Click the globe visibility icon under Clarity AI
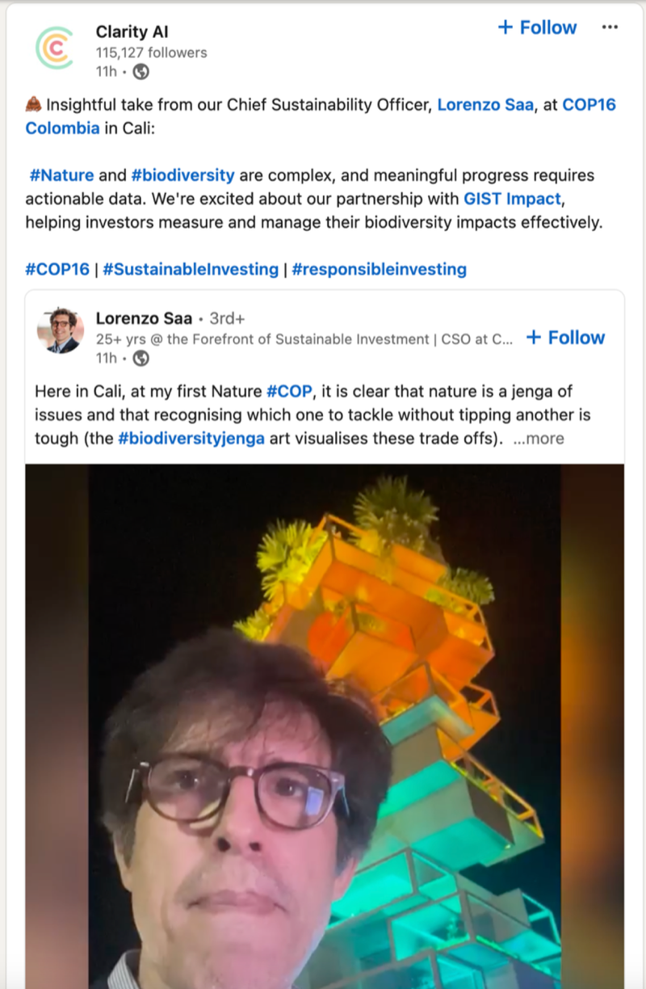Image resolution: width=646 pixels, height=989 pixels. (141, 72)
